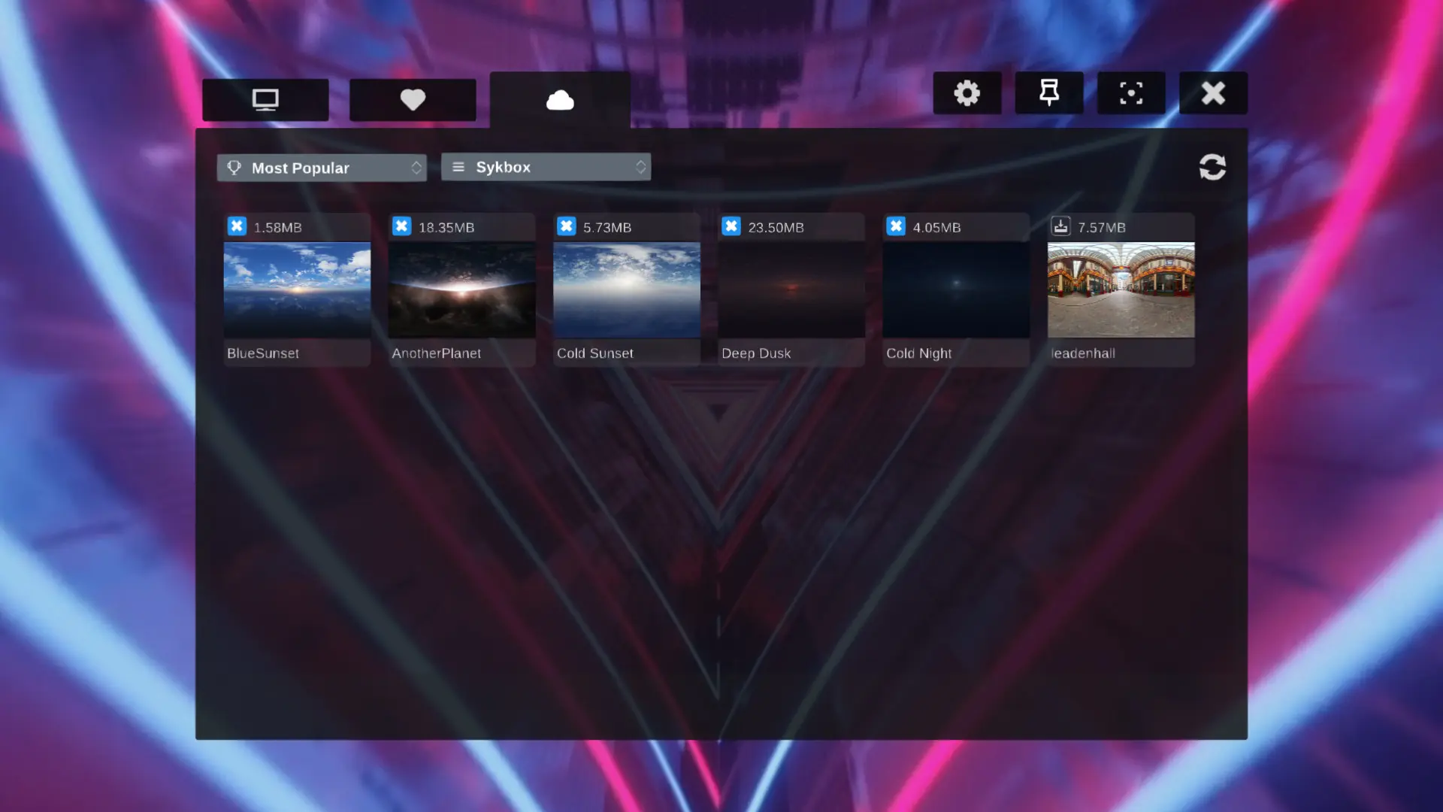
Task: Delete the AnotherPlanet skybox
Action: (402, 226)
